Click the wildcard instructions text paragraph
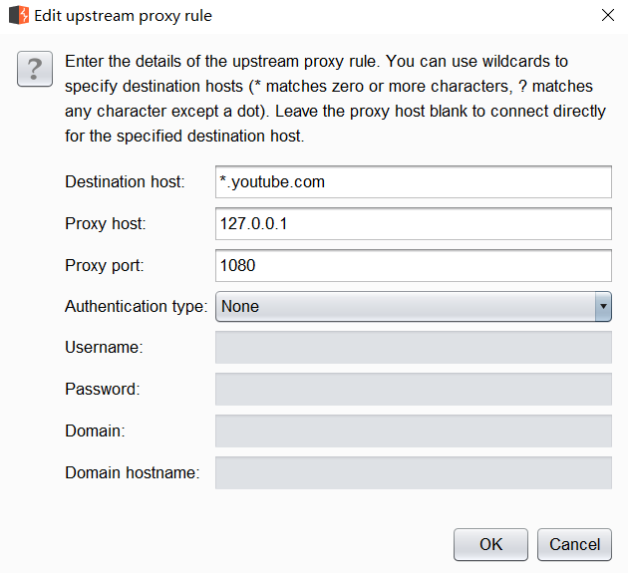 coord(335,99)
